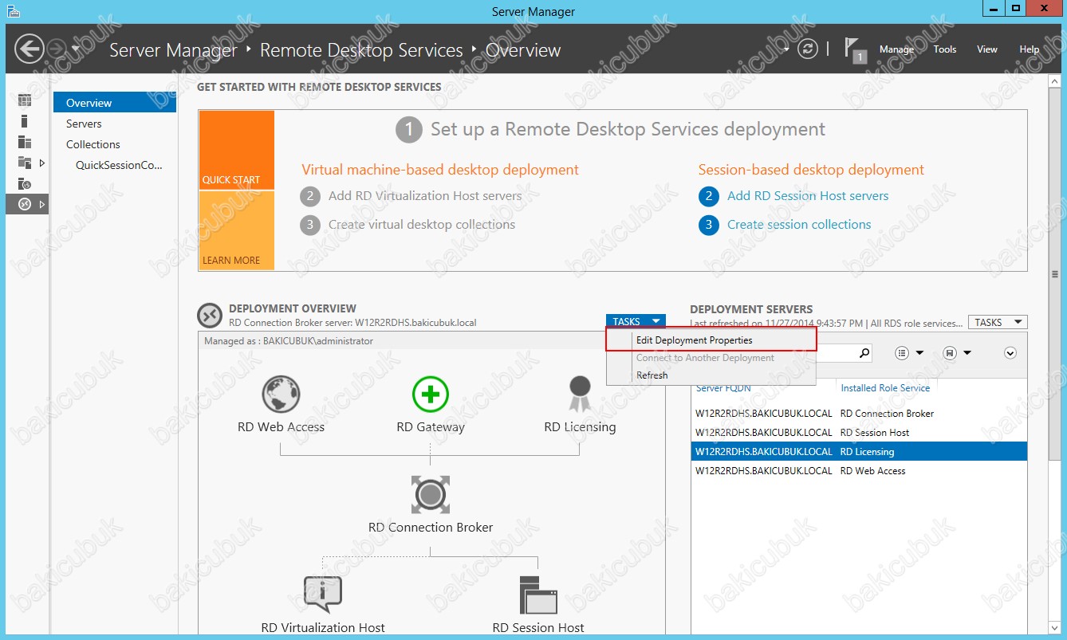Expand the filter criteria chevron
The image size is (1067, 640).
(x=1010, y=352)
